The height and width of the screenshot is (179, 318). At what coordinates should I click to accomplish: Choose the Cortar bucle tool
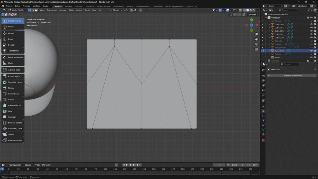[x=13, y=94]
